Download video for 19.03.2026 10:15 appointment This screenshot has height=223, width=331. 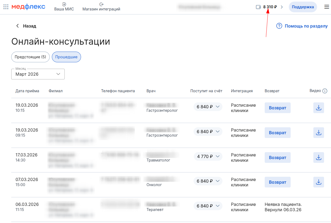click(x=318, y=108)
